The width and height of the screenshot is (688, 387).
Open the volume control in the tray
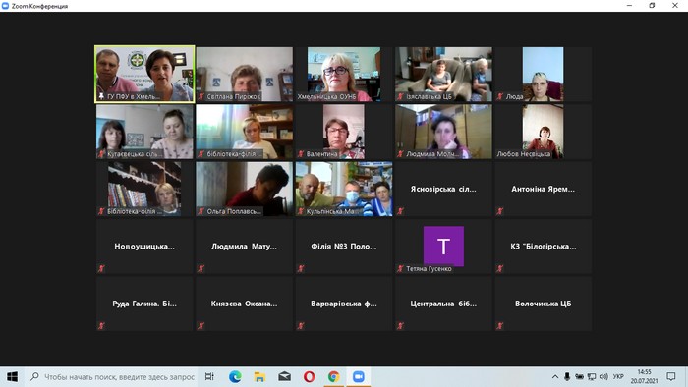click(x=603, y=376)
